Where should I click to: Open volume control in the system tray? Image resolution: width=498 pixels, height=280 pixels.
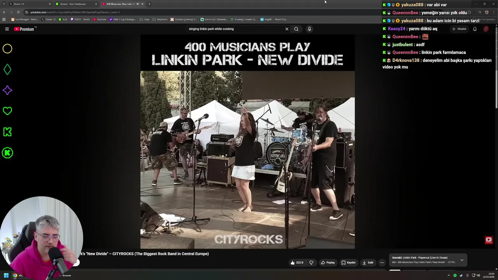click(478, 275)
